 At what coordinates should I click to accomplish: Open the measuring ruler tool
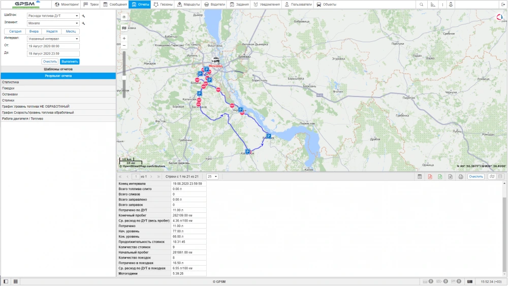pyautogui.click(x=433, y=5)
